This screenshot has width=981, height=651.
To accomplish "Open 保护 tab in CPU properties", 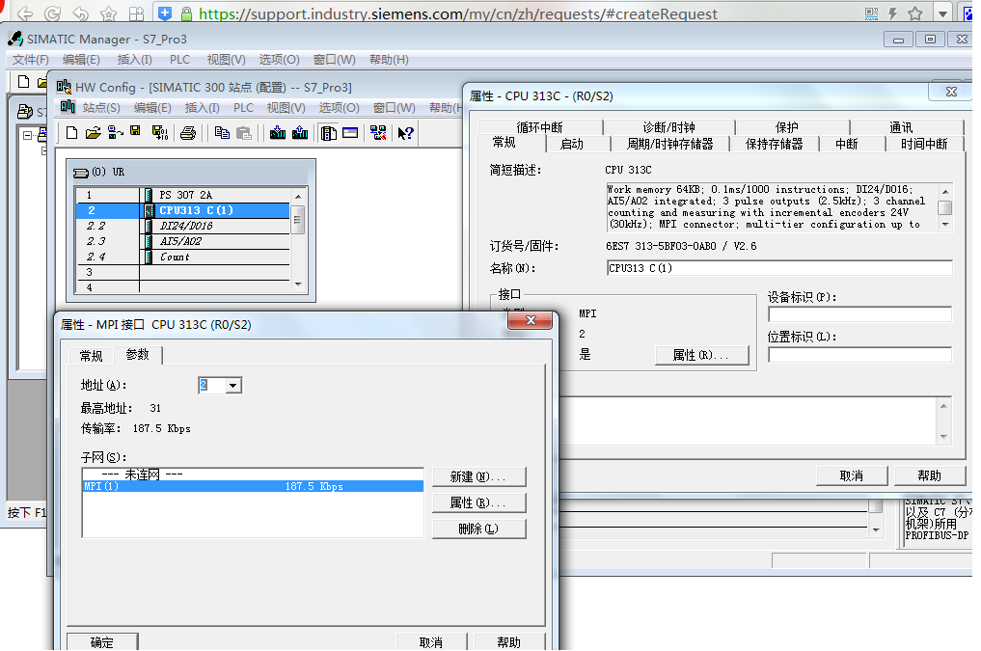I will (786, 127).
